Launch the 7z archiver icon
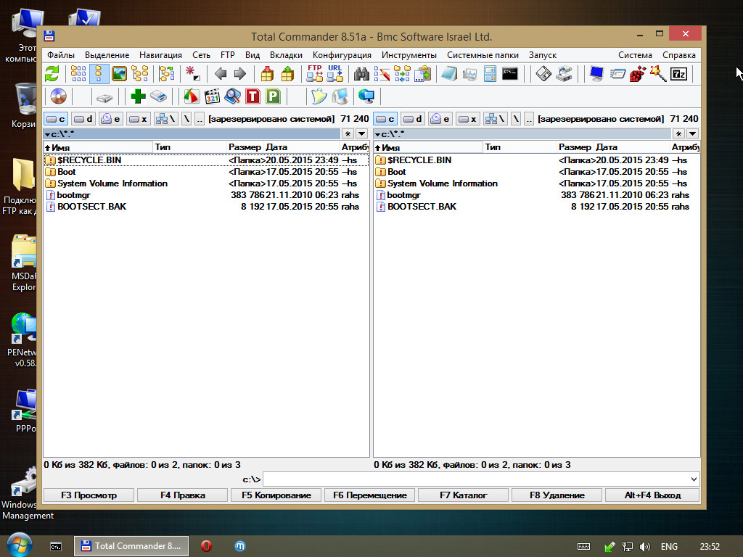743x557 pixels. tap(678, 73)
